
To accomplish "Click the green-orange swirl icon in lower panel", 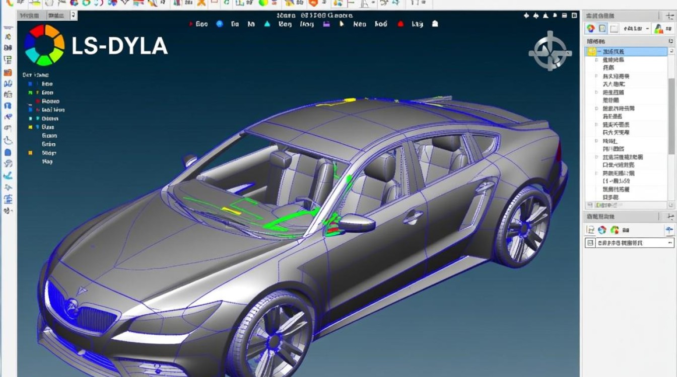I will (615, 230).
